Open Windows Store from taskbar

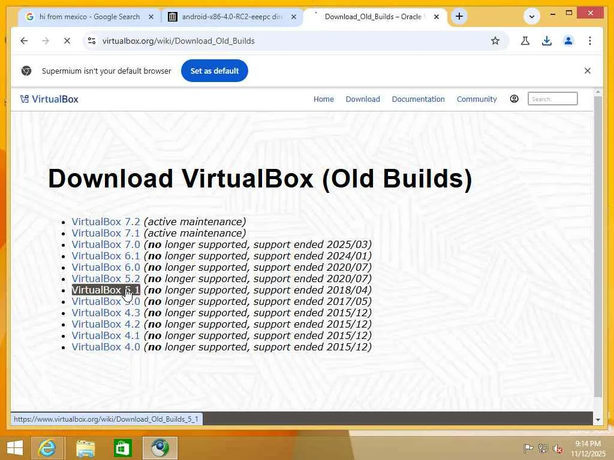pyautogui.click(x=122, y=448)
